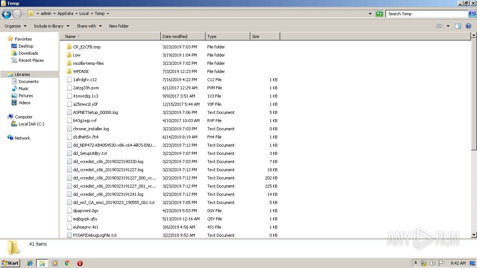Select file eqibgypk.q5y
Viewport: 477px width, 268px height.
(x=85, y=219)
